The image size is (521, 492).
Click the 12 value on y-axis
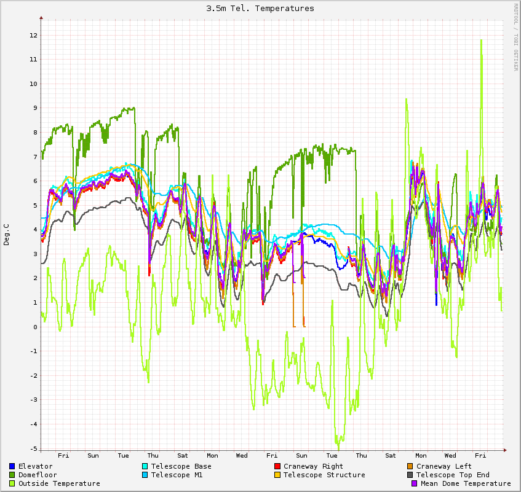click(x=33, y=35)
